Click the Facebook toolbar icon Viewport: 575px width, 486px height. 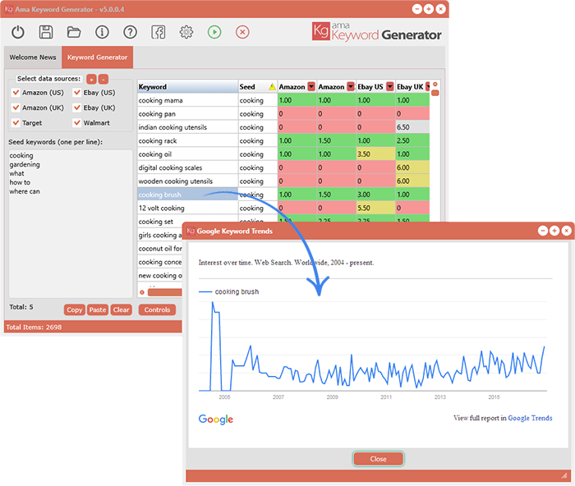158,32
